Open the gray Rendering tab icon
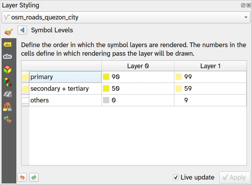 tap(7, 94)
